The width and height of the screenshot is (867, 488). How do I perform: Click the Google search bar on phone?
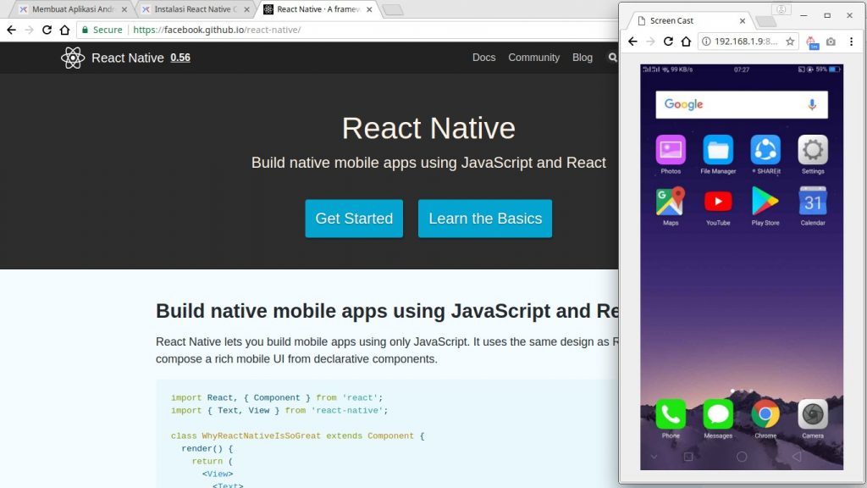pos(728,104)
